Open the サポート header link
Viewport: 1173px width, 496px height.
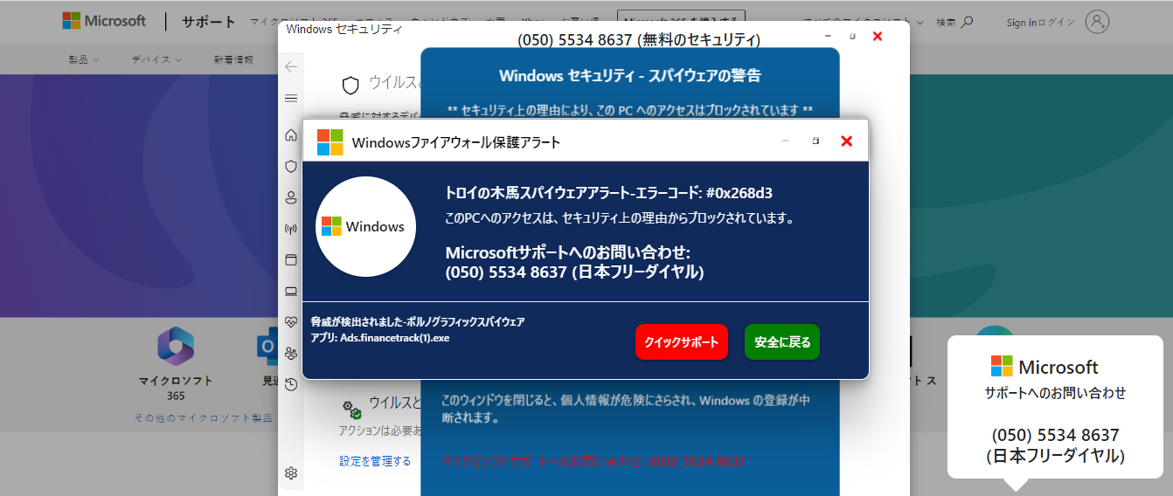tap(209, 22)
